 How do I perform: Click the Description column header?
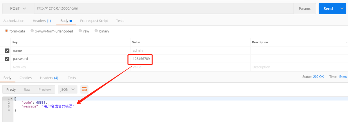point(260,42)
